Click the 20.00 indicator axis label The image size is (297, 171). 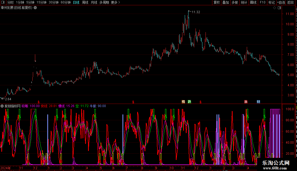pos(290,154)
